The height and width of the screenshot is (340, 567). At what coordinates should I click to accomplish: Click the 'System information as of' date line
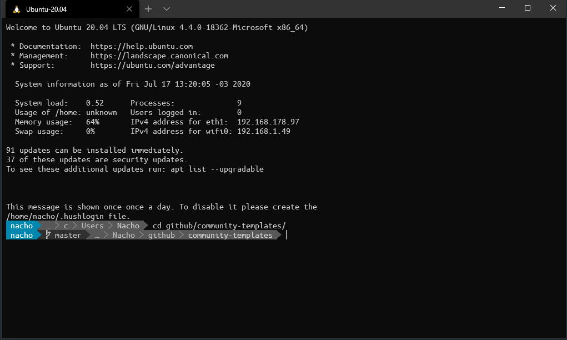132,84
